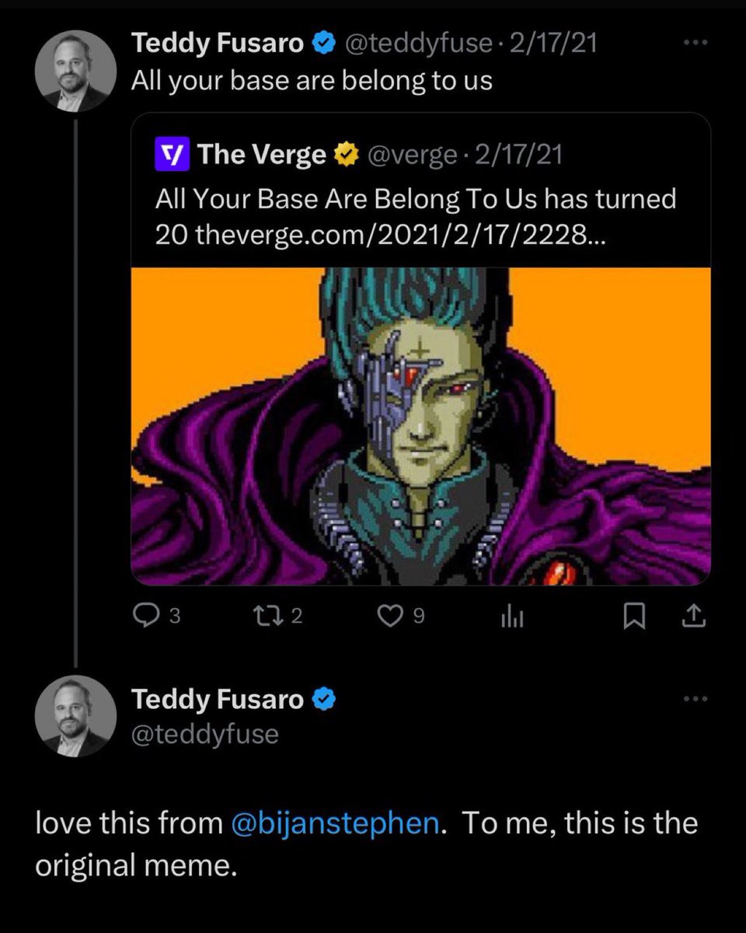The image size is (746, 933).
Task: Click the @teddyfuse handle in reply tweet
Action: click(205, 734)
